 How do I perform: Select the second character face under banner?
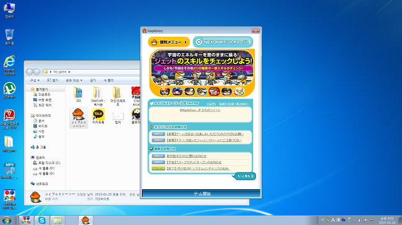pos(177,91)
